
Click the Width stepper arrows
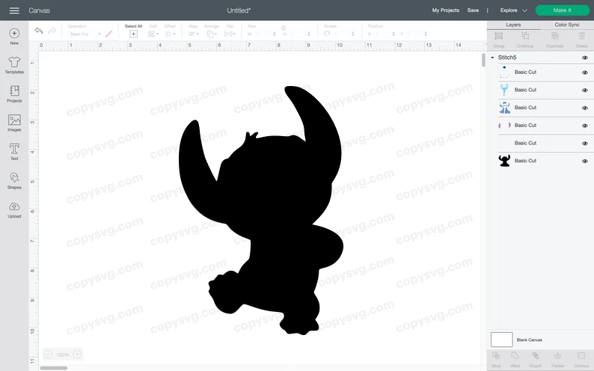(275, 34)
